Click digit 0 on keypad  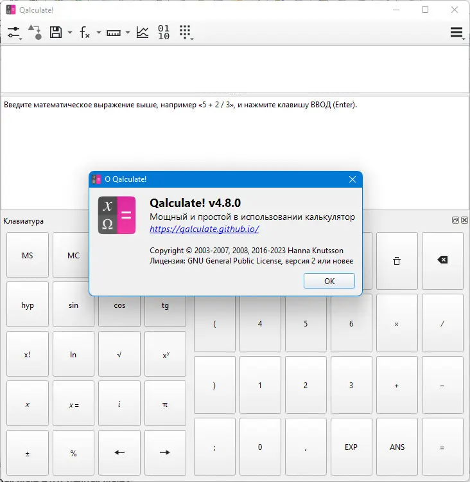pyautogui.click(x=260, y=447)
